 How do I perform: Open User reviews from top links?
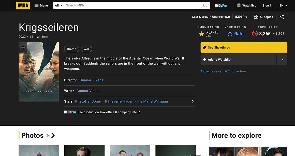coord(221,17)
